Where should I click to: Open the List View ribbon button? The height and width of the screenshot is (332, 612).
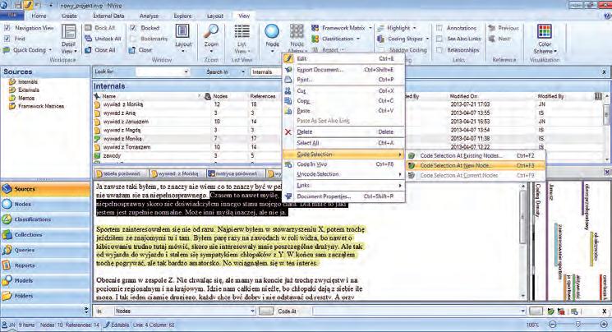coord(242,39)
